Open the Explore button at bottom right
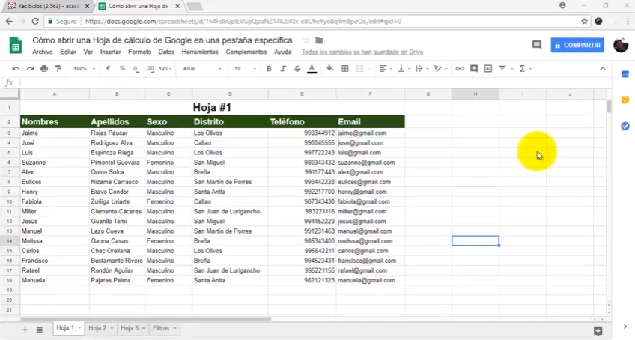 598,331
